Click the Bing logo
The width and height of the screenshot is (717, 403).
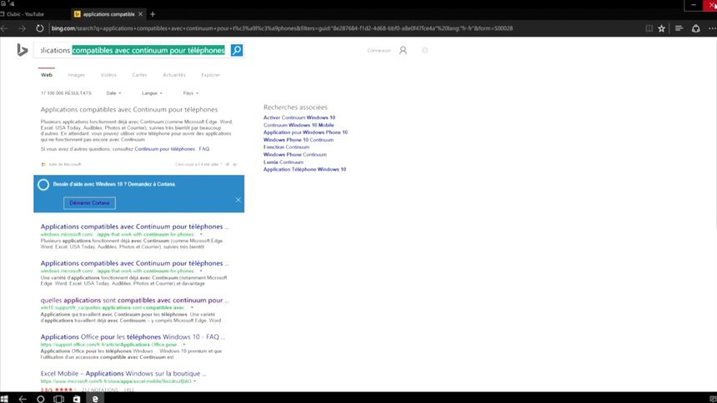click(22, 50)
